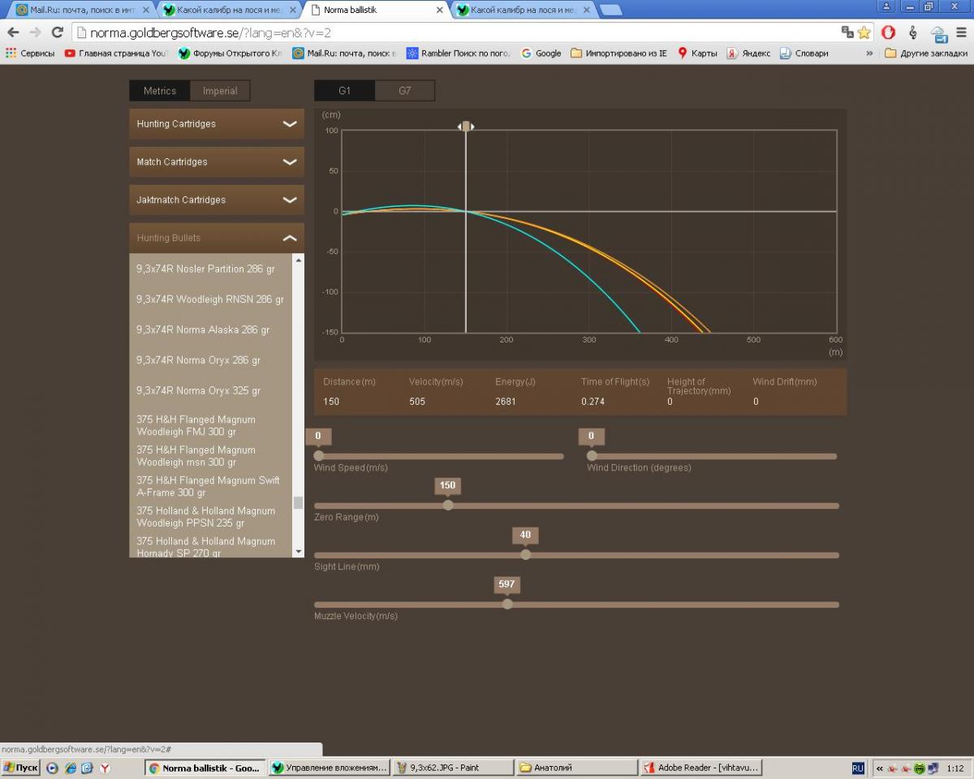This screenshot has width=974, height=779.
Task: Click the Opera extension icon in the toolbar
Action: click(x=889, y=32)
